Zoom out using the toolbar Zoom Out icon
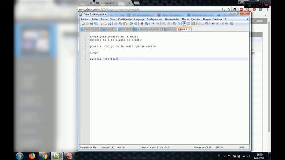This screenshot has width=285, height=160. (158, 24)
